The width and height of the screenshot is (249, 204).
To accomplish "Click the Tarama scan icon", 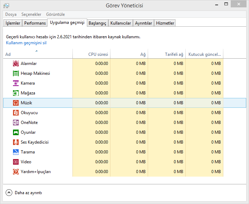I will (x=16, y=152).
